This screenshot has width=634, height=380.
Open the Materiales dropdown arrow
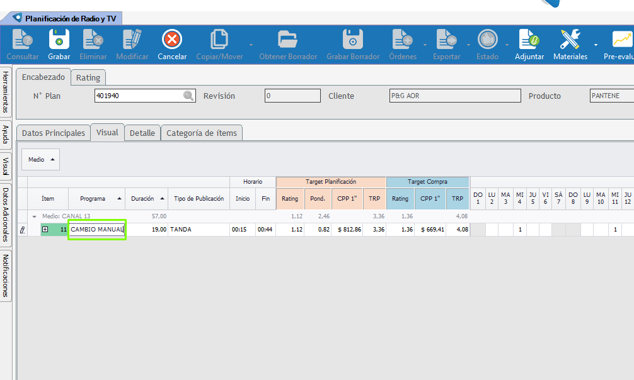click(x=596, y=45)
